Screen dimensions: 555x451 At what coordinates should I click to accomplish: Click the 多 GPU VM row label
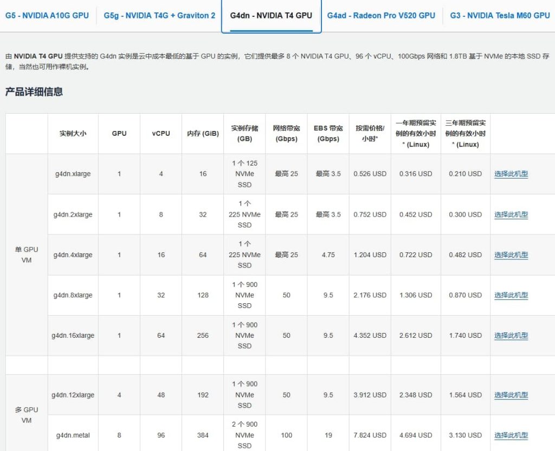[x=25, y=415]
